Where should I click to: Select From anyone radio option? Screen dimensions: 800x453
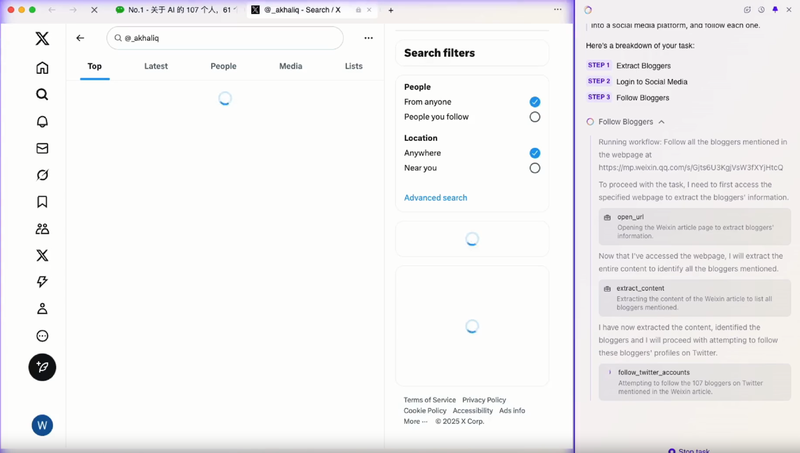click(535, 102)
